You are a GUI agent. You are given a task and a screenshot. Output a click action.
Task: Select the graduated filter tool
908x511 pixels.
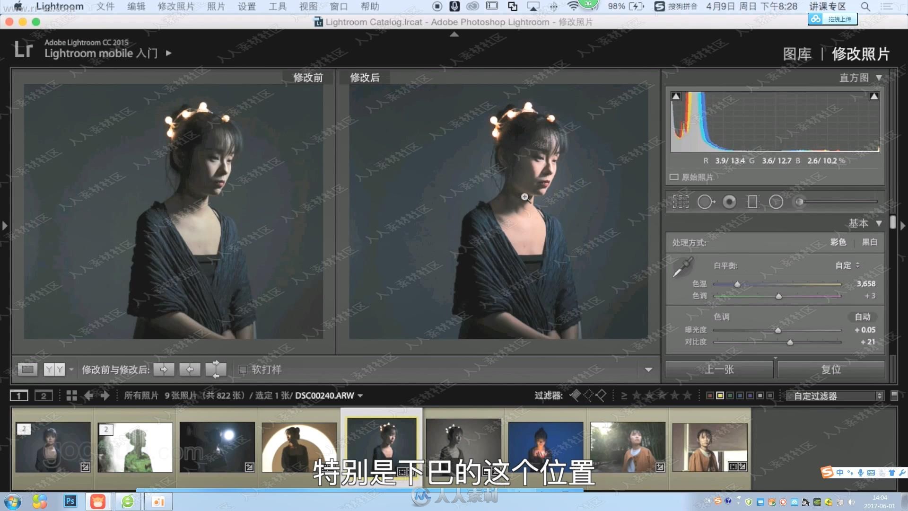752,202
